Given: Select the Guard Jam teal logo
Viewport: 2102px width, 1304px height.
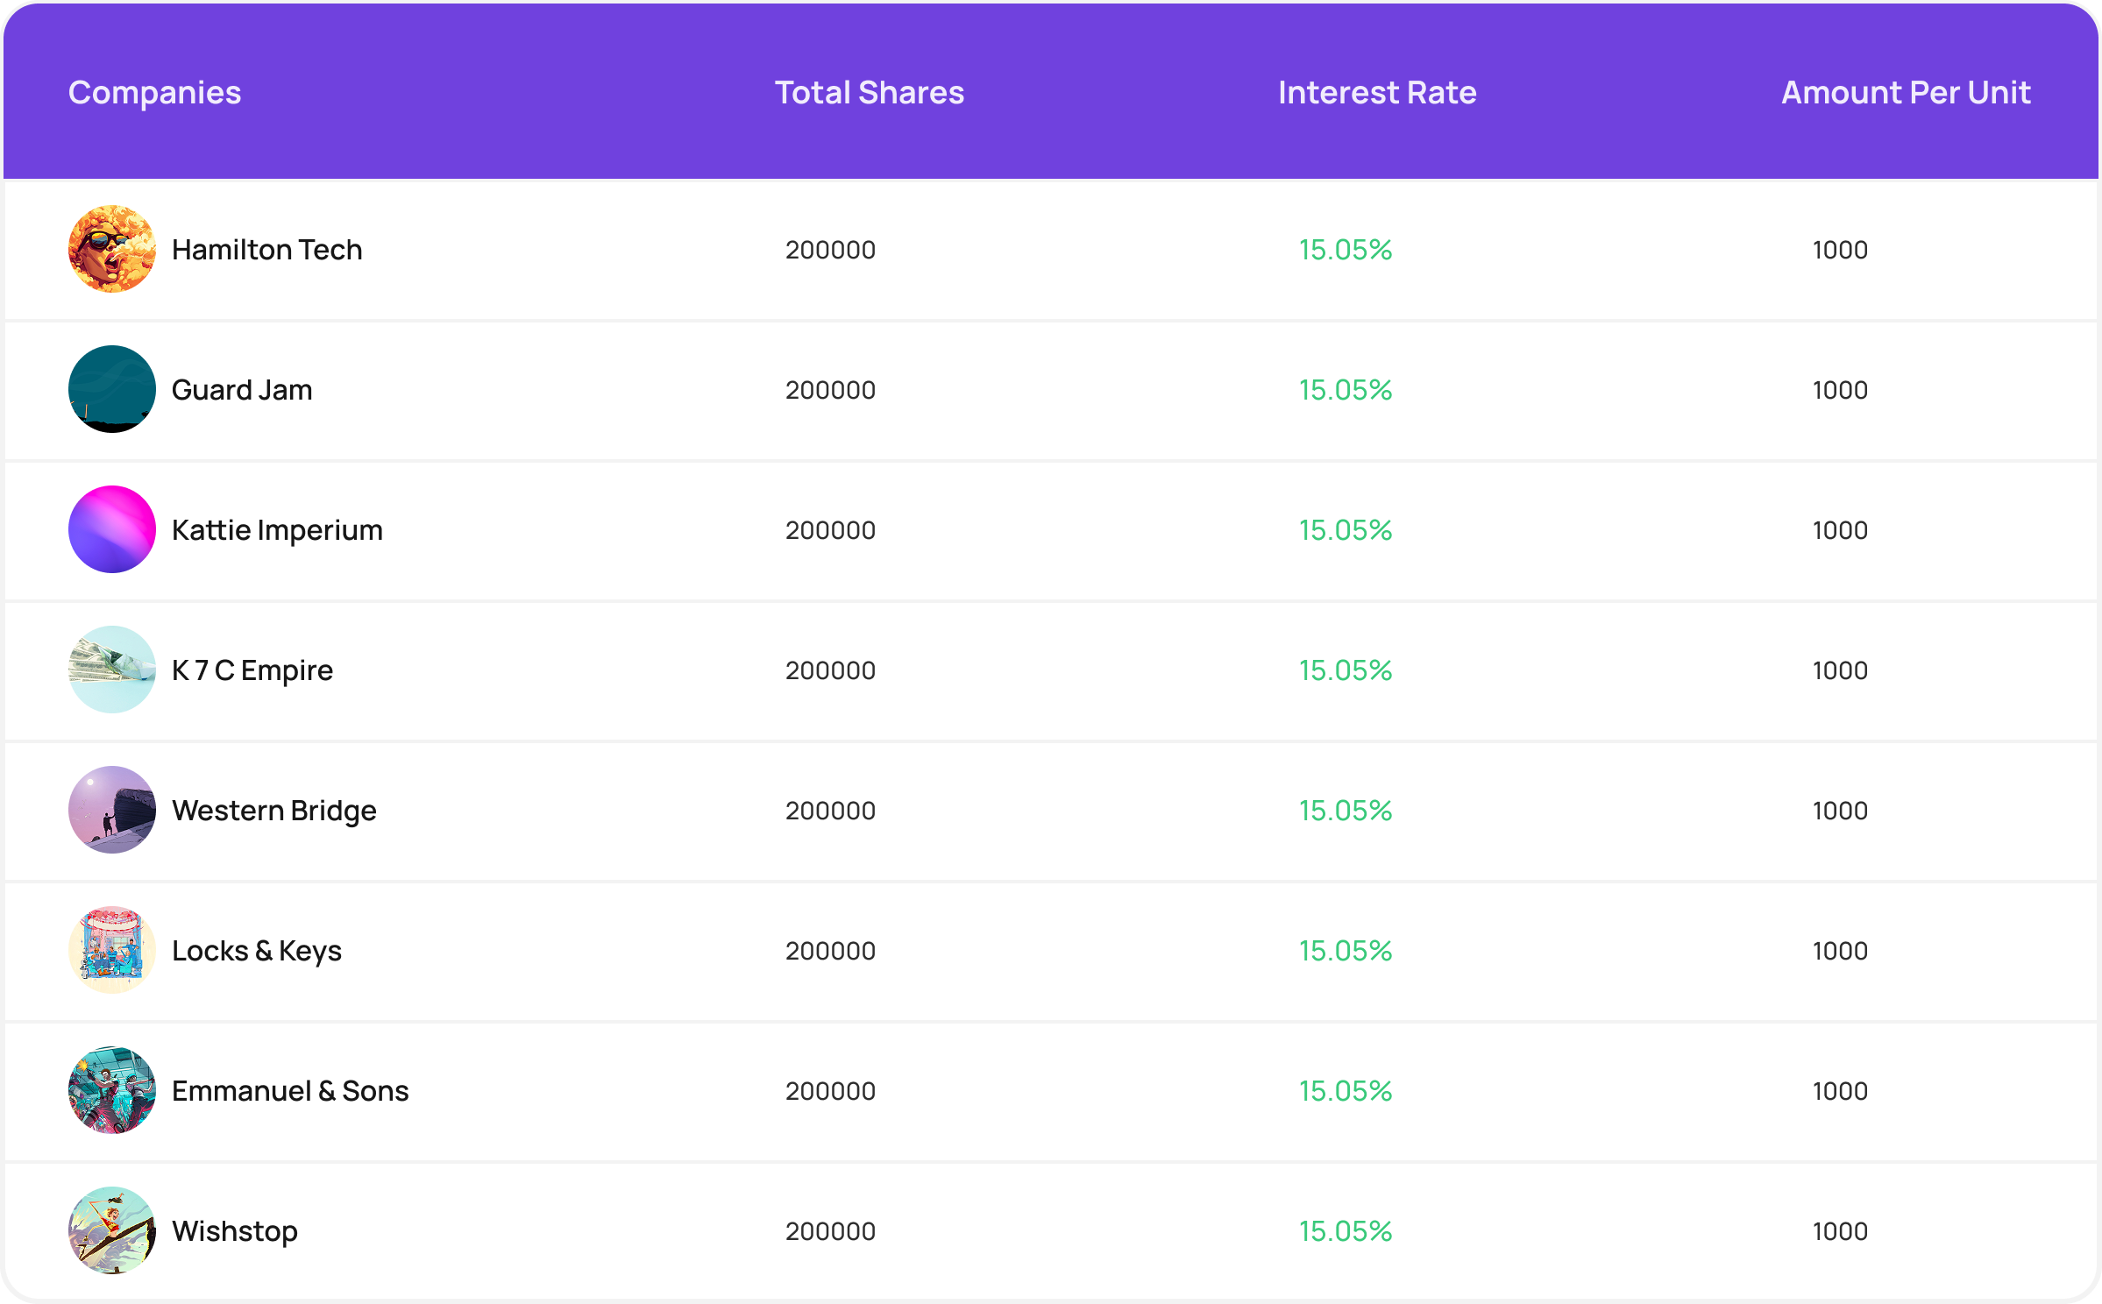Looking at the screenshot, I should tap(112, 389).
